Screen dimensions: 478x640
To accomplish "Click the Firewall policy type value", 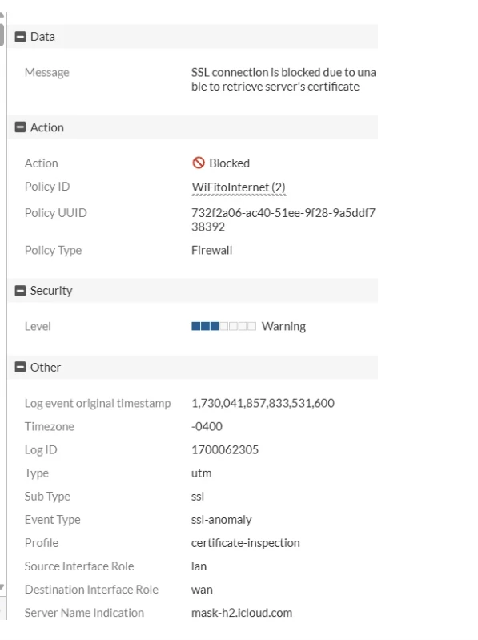I will [211, 250].
